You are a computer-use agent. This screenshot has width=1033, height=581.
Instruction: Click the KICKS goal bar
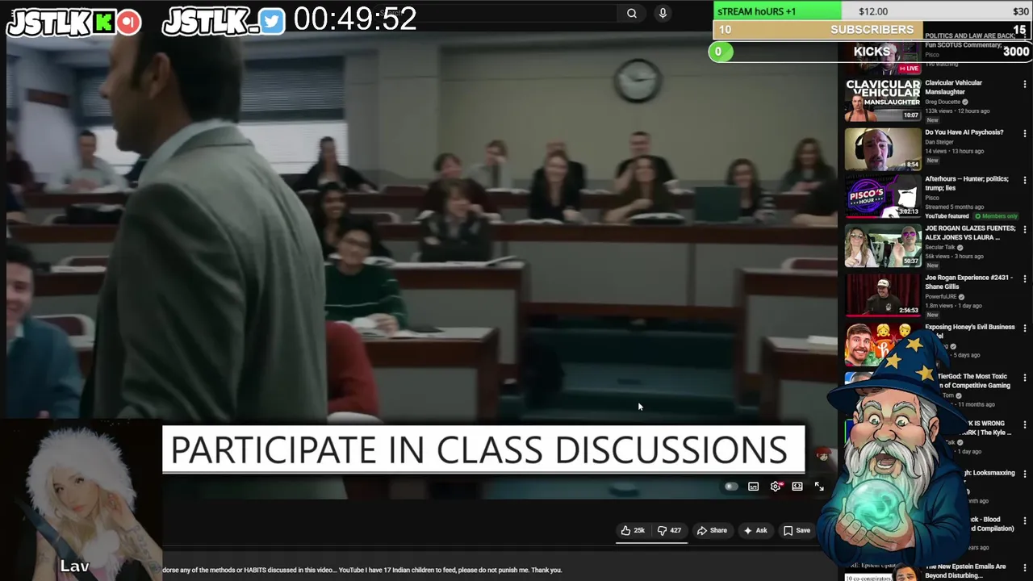(x=870, y=52)
